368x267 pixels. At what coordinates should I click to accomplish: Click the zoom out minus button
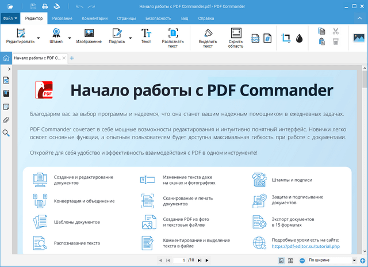click(x=302, y=261)
